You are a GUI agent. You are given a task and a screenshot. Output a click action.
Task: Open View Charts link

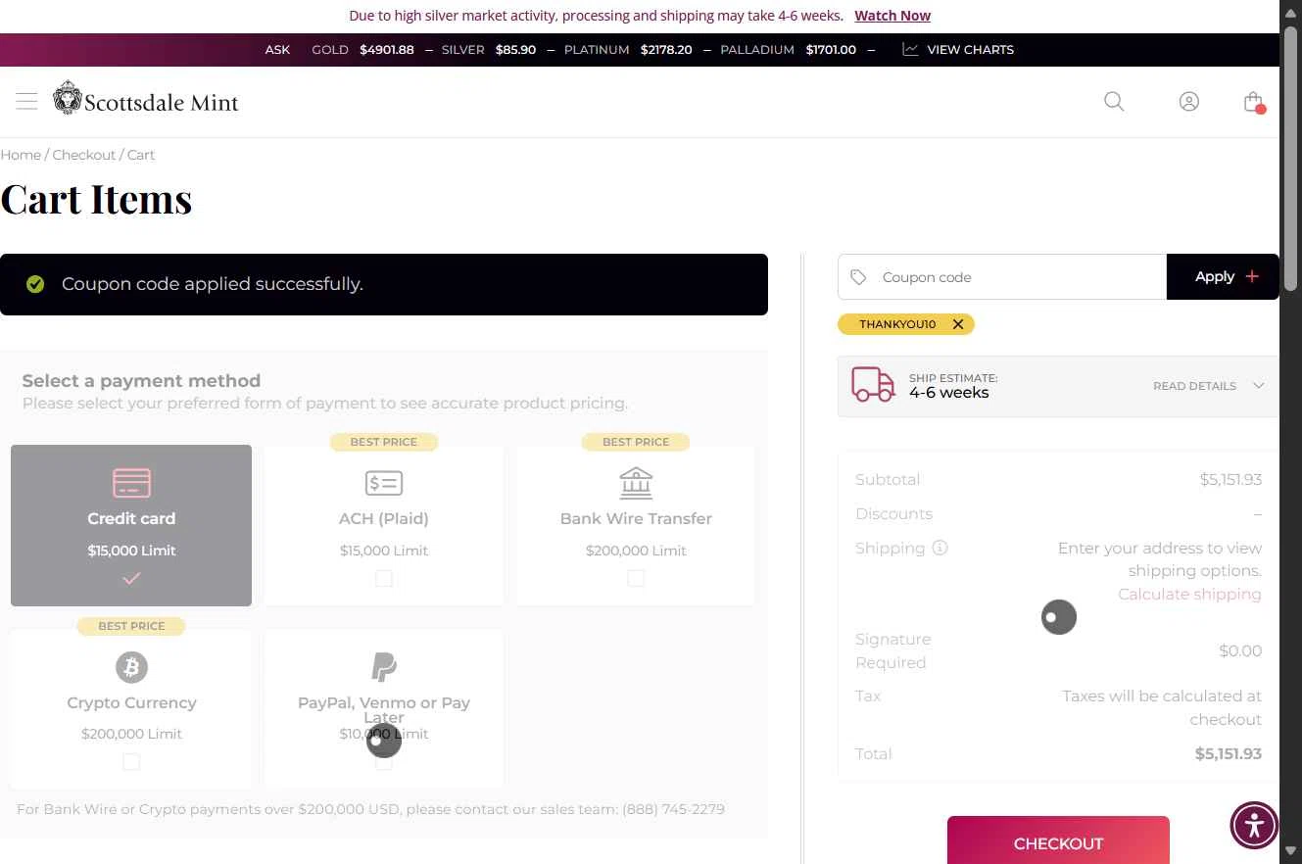pos(970,49)
